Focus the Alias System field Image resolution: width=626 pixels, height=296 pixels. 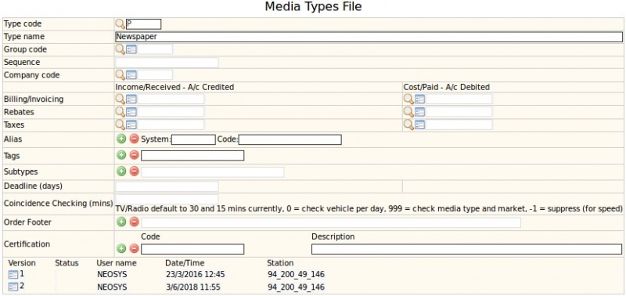pos(193,139)
